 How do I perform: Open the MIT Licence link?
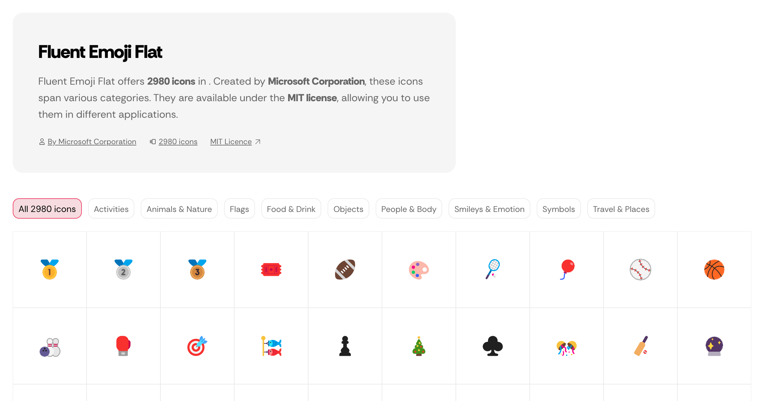click(x=231, y=141)
